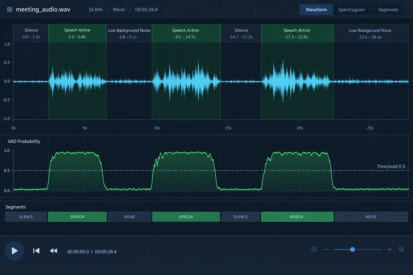
Task: Skip to the start of the audio
Action: [36, 251]
